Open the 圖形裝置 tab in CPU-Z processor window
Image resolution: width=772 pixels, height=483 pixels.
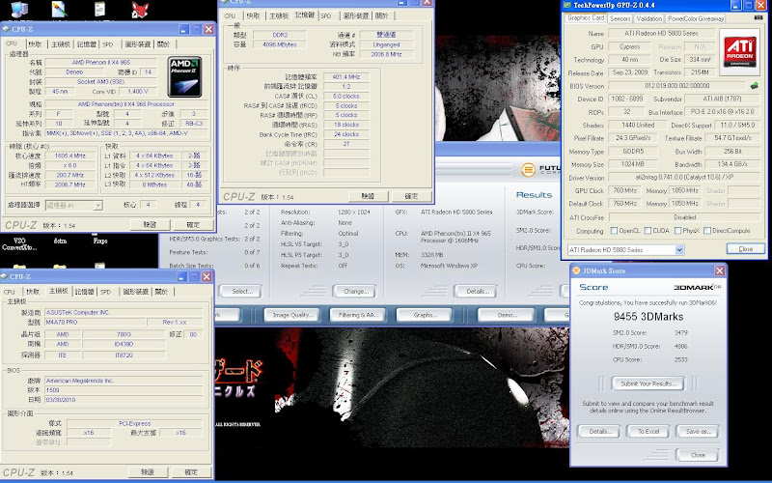click(137, 44)
